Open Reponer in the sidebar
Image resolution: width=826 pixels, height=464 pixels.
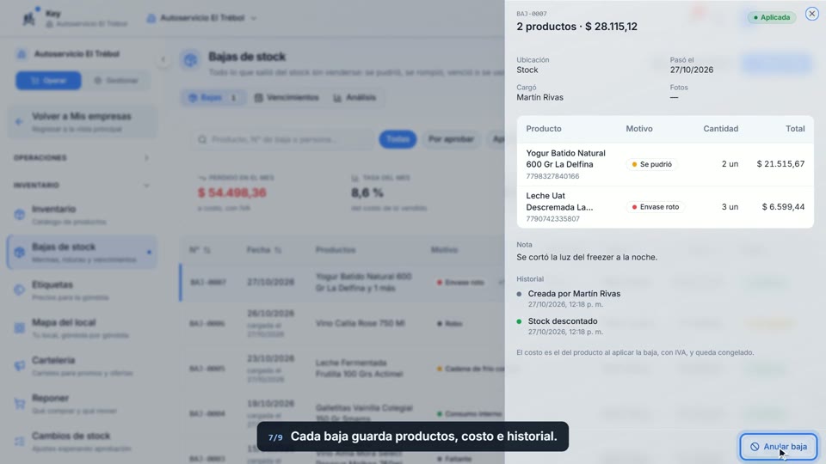(x=83, y=404)
